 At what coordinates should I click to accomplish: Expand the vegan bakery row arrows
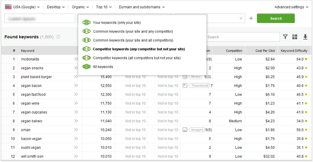click(76, 121)
